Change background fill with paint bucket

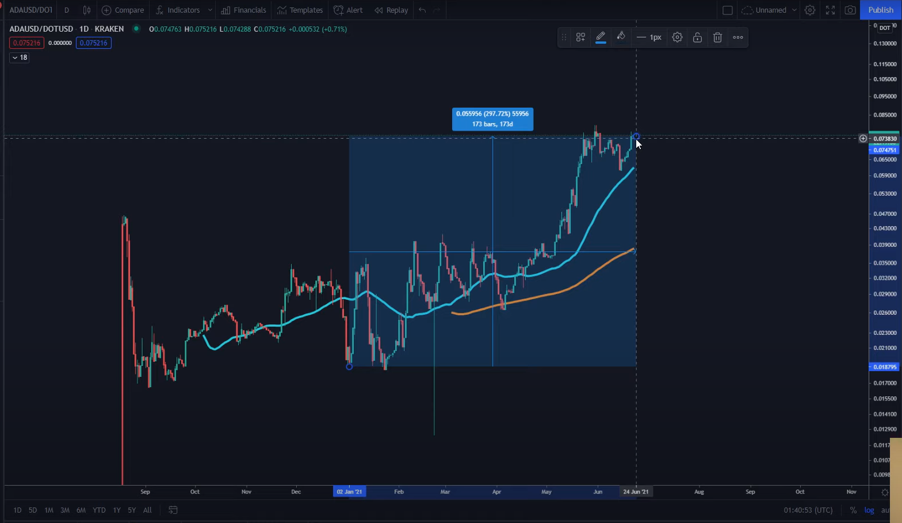click(x=621, y=37)
